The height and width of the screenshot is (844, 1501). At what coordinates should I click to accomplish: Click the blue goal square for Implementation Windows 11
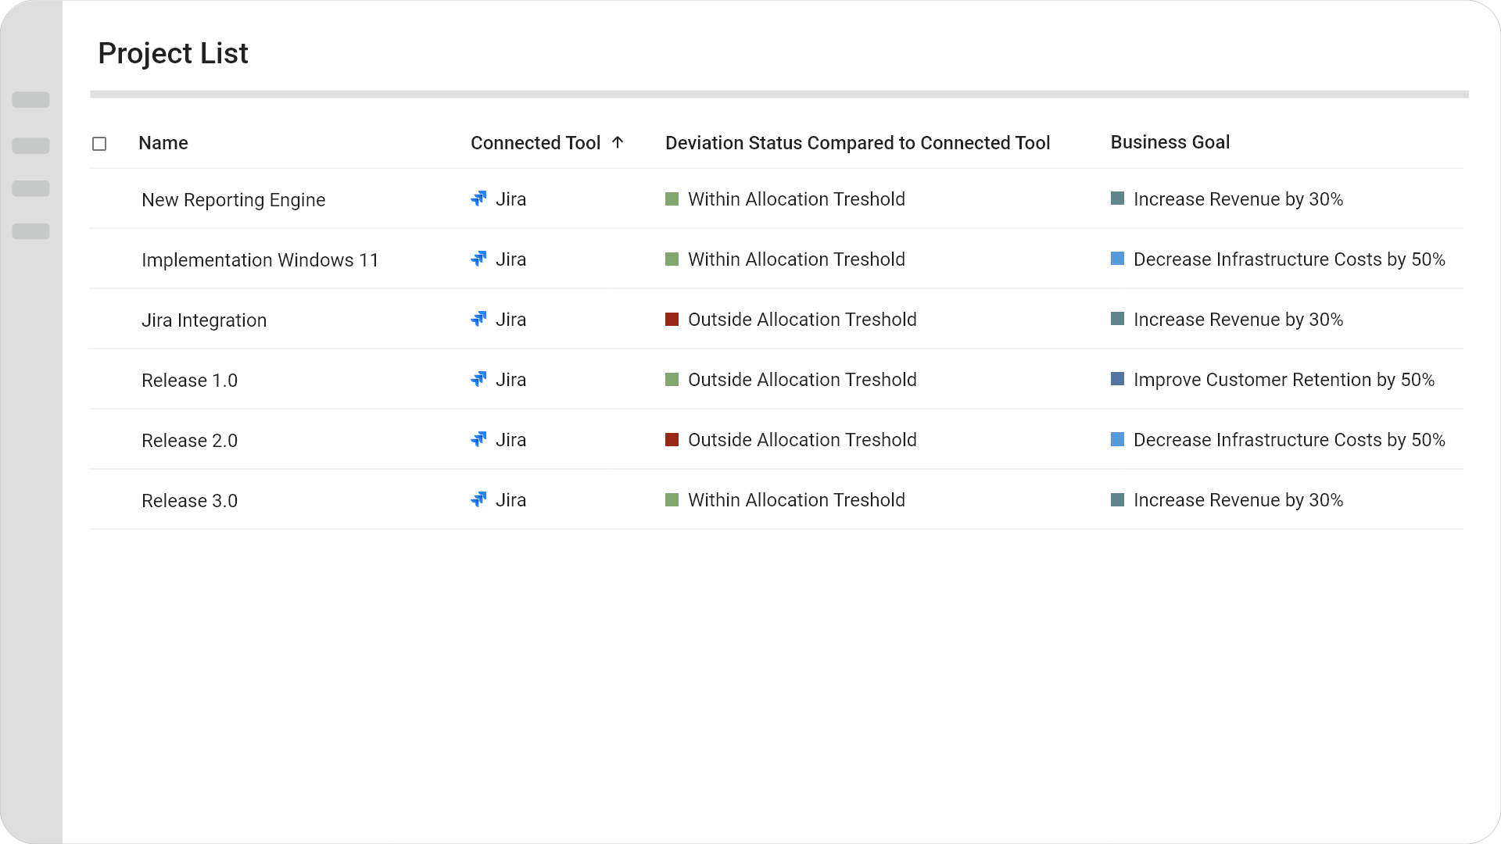1117,259
